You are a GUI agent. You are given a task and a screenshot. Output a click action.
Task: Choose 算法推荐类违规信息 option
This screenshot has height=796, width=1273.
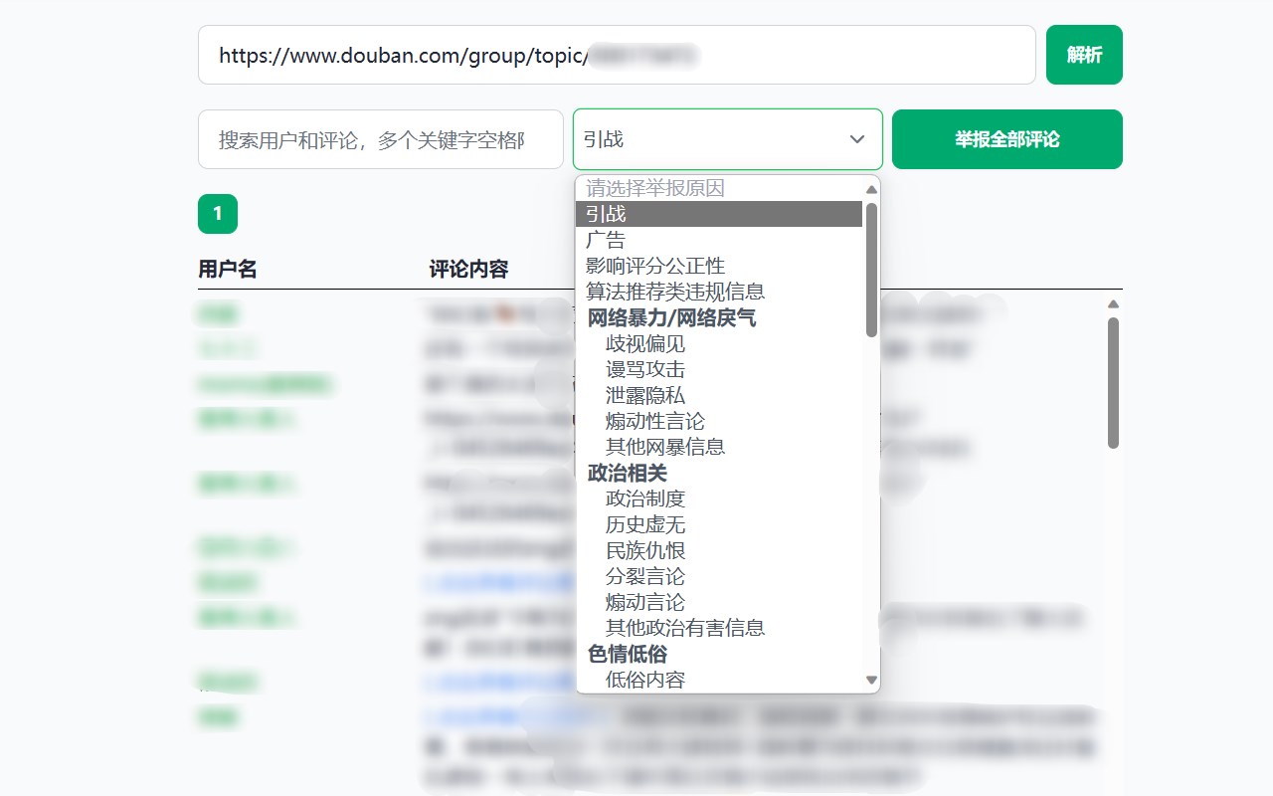(x=719, y=292)
